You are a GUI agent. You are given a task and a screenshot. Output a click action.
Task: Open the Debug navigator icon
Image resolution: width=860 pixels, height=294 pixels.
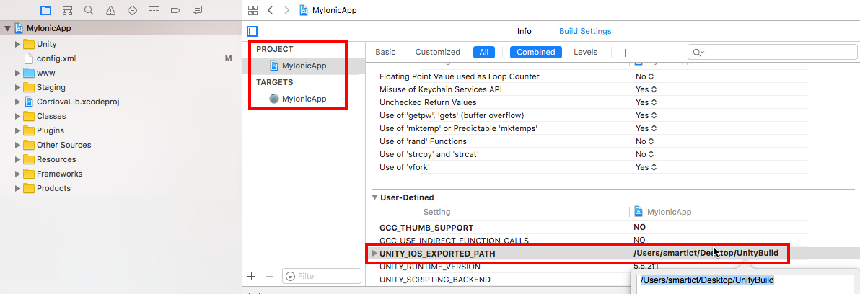154,10
